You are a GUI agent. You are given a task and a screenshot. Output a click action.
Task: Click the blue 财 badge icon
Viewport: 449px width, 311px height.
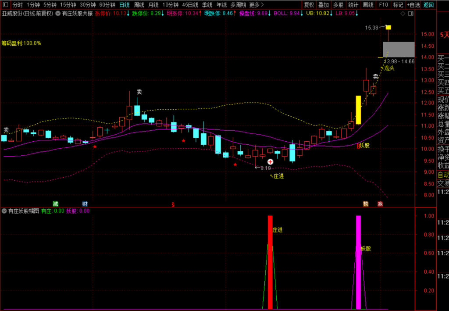point(85,204)
